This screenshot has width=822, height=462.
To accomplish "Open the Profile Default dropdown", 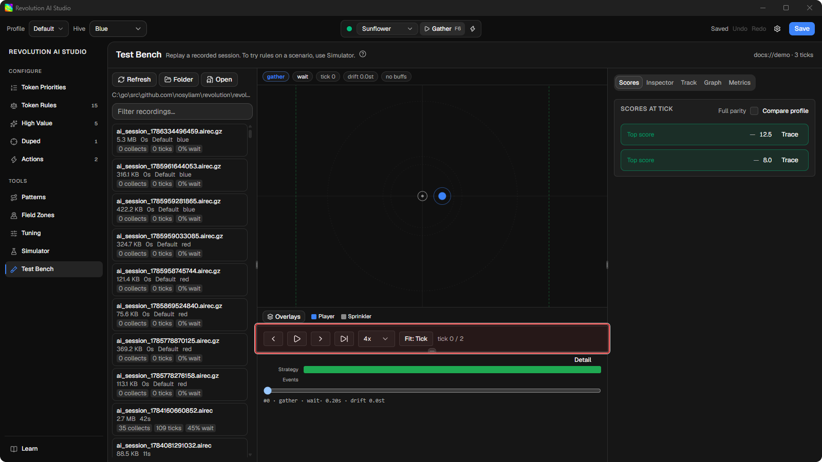I will pos(48,29).
